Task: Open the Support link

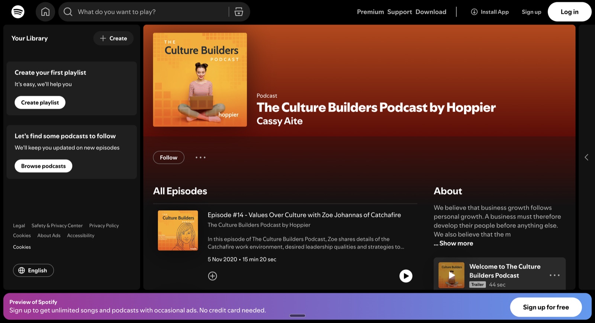Action: coord(399,12)
